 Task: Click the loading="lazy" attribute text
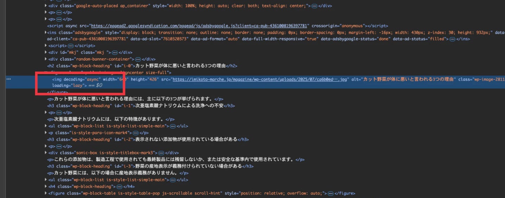[x=68, y=86]
